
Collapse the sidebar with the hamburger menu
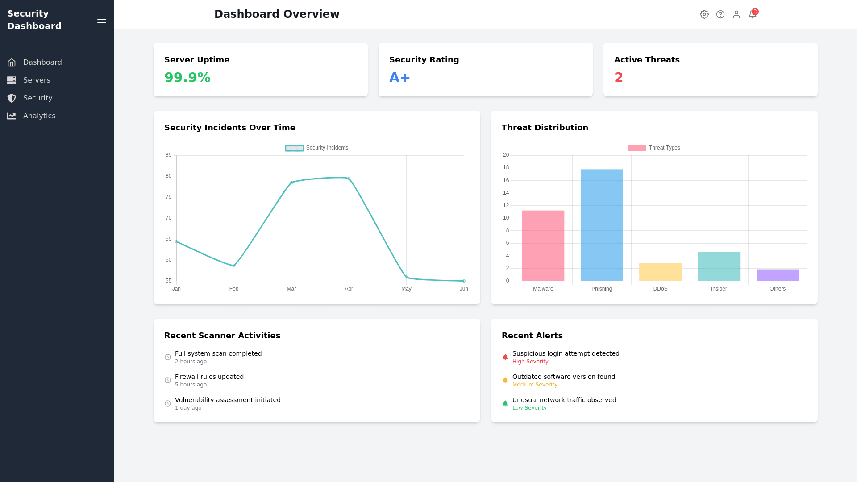pyautogui.click(x=102, y=20)
